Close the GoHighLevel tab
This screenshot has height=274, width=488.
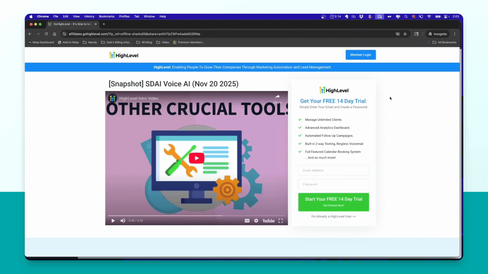[96, 24]
